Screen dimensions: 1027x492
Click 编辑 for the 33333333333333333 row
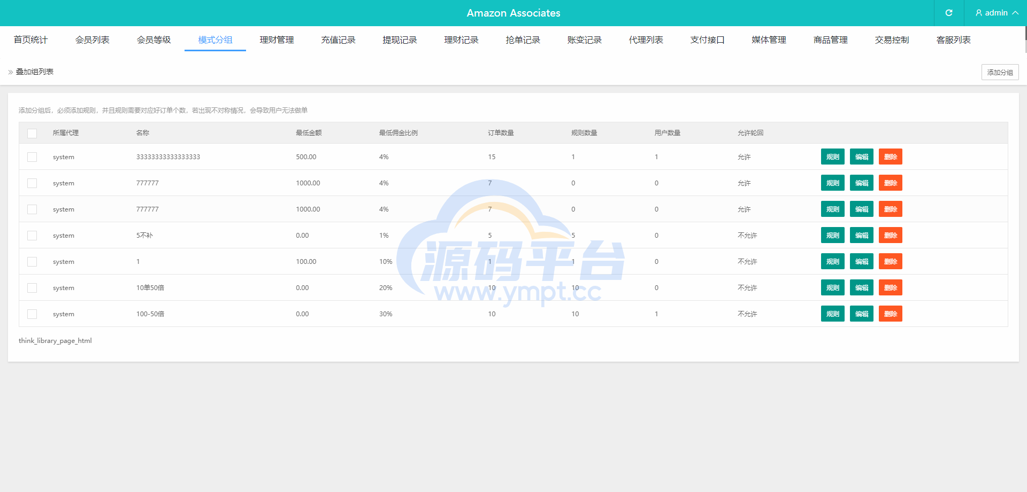pyautogui.click(x=862, y=157)
